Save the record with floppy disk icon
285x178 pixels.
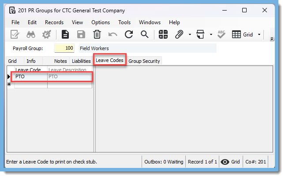click(81, 34)
